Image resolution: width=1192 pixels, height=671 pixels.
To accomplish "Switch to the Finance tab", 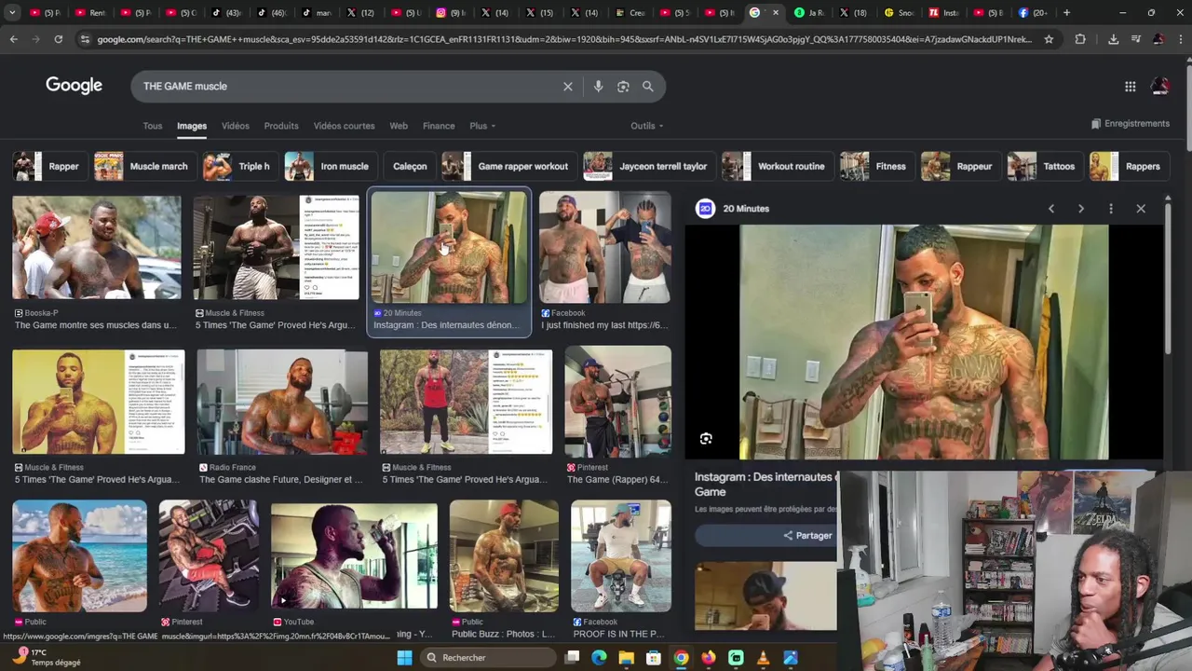I will (x=439, y=126).
